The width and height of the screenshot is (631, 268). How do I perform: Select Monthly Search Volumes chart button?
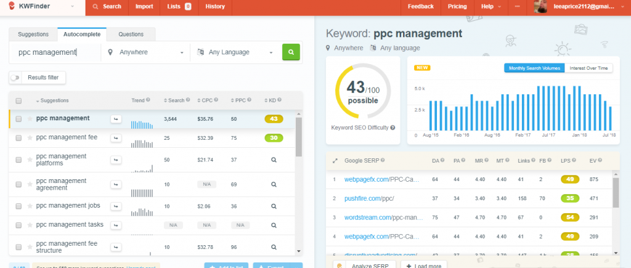coord(534,68)
